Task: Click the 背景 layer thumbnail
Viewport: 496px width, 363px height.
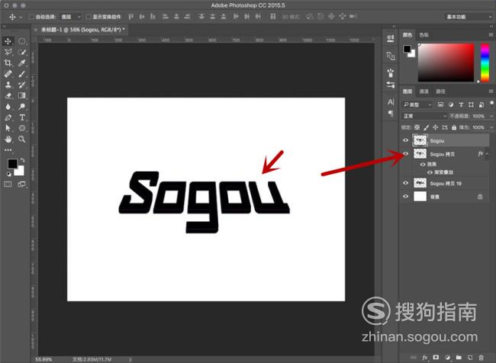Action: coord(420,196)
